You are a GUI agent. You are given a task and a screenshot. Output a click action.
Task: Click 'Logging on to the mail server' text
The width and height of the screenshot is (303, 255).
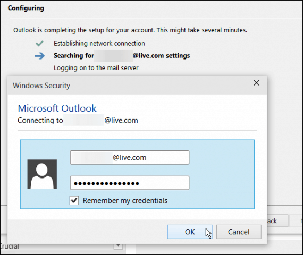(x=96, y=68)
